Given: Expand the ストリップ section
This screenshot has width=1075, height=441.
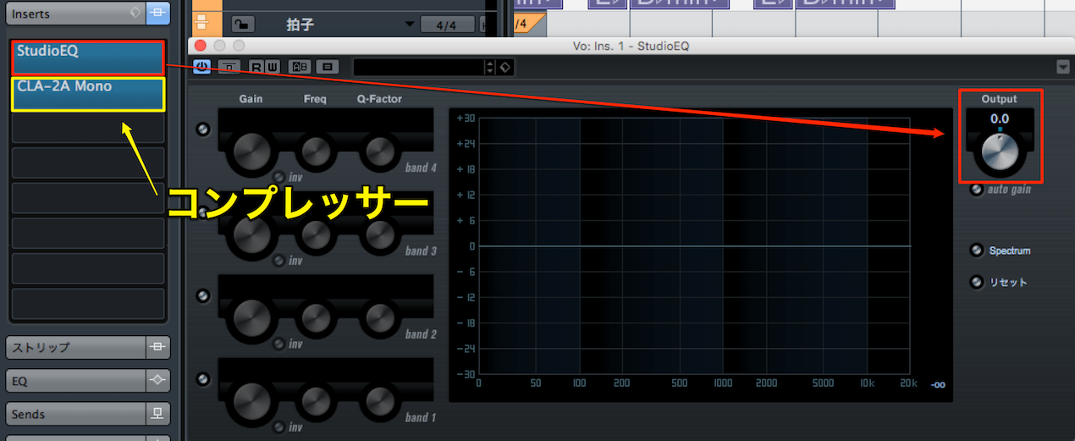Looking at the screenshot, I should [74, 347].
